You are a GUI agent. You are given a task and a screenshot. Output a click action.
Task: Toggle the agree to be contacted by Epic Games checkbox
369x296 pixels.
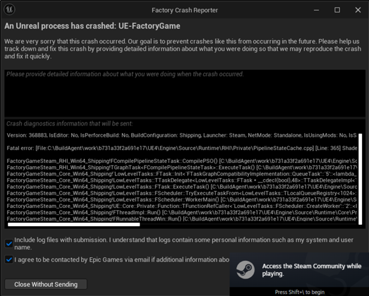click(x=9, y=260)
